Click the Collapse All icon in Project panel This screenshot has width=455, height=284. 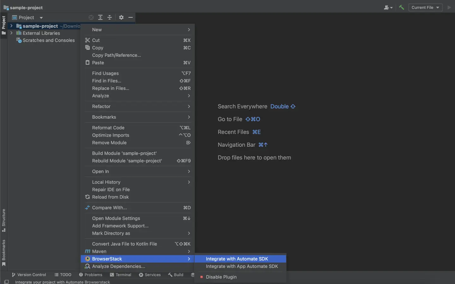coord(110,17)
